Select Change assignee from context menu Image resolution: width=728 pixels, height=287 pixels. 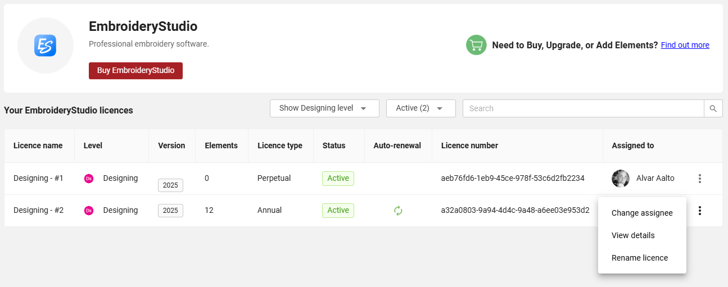(x=642, y=213)
